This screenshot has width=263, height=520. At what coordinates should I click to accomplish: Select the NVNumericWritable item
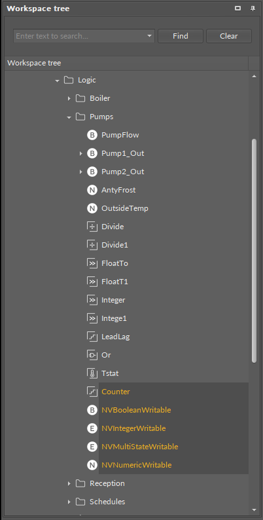137,465
